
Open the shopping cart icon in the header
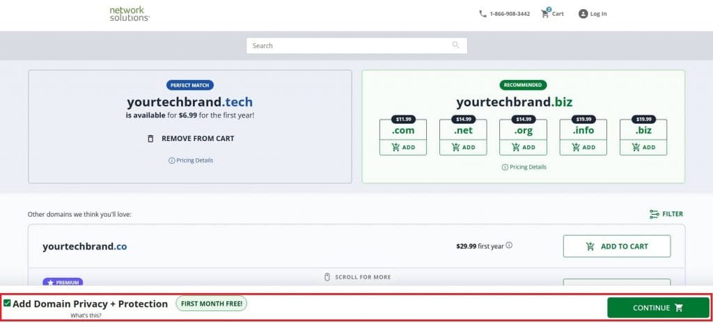[x=544, y=13]
